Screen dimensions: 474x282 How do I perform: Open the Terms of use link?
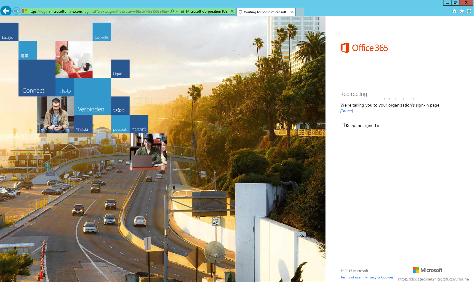click(x=350, y=277)
